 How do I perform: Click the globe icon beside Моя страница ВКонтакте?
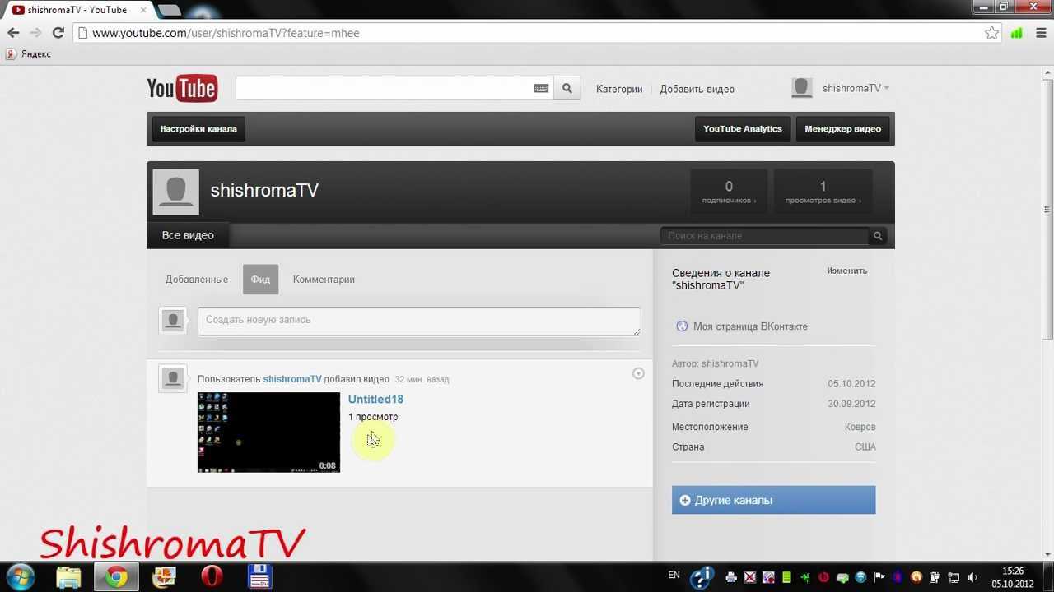pos(682,326)
